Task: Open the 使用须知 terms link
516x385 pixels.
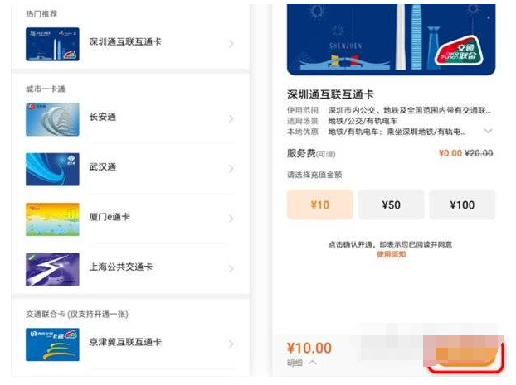Action: pos(391,254)
